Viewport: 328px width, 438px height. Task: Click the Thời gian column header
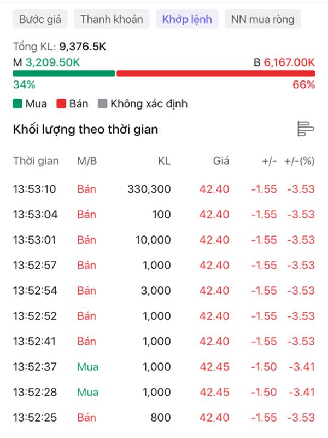(x=36, y=161)
